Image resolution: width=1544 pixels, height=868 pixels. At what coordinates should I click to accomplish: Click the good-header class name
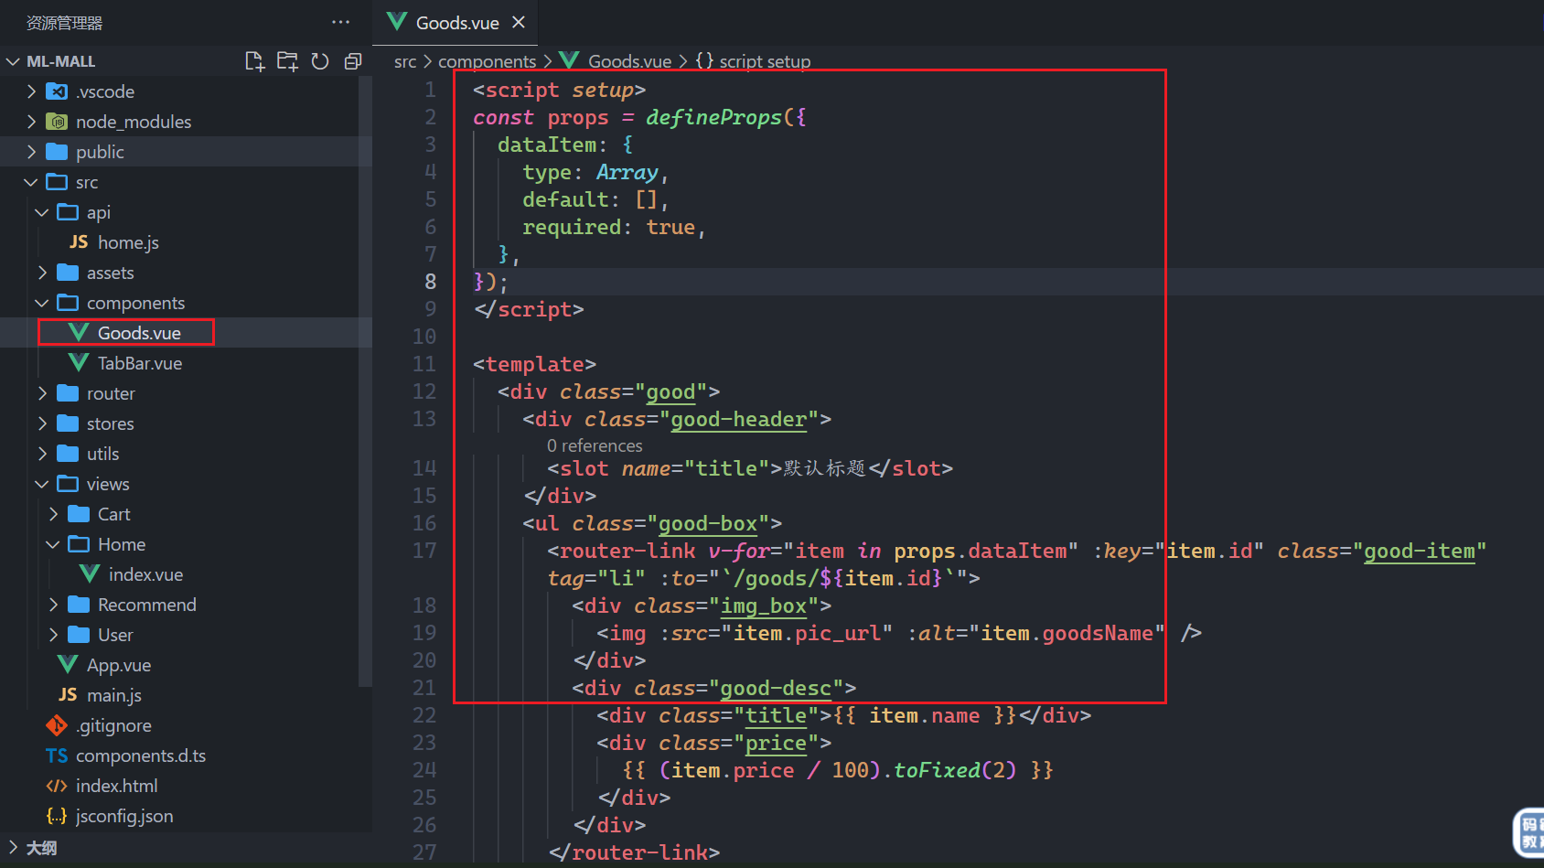click(x=739, y=419)
